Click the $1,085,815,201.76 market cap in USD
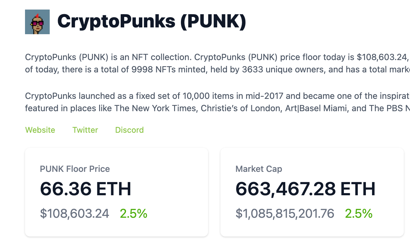The width and height of the screenshot is (410, 247). pos(285,213)
